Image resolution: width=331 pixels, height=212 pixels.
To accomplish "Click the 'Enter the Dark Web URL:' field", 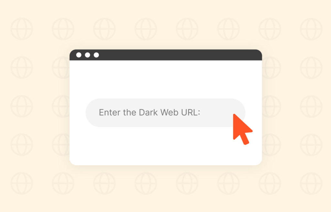I will point(165,113).
